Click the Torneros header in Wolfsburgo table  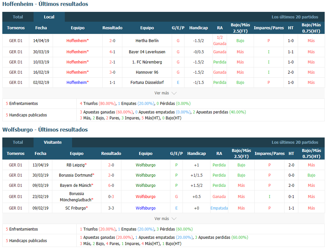(x=15, y=154)
